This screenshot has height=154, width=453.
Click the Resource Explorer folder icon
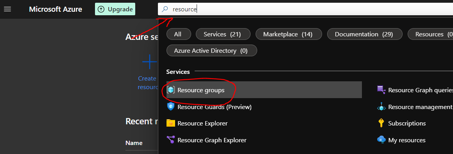click(171, 124)
